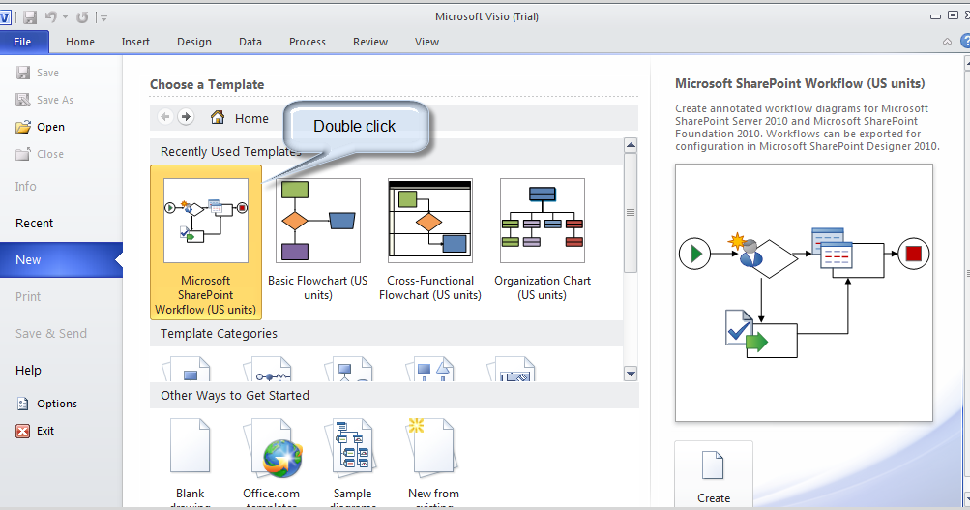Click the Visio application icon
This screenshot has width=970, height=510.
pos(5,17)
